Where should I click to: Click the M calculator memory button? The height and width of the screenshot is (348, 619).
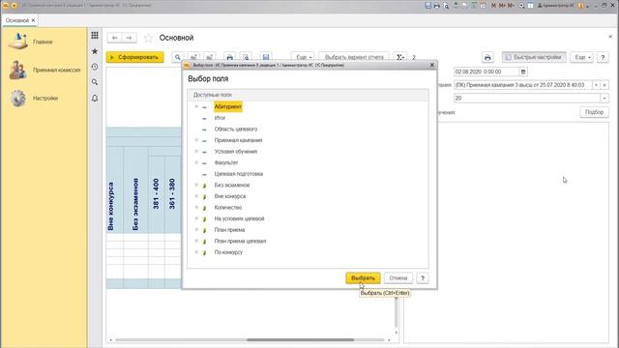(493, 6)
